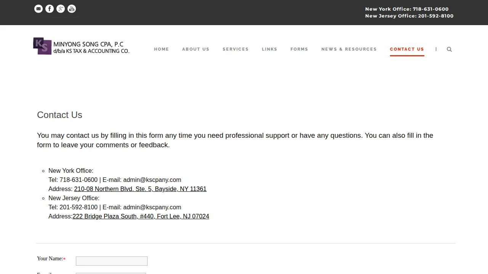Open the Bayside, NY 11361 address link
The width and height of the screenshot is (488, 274).
click(x=140, y=189)
